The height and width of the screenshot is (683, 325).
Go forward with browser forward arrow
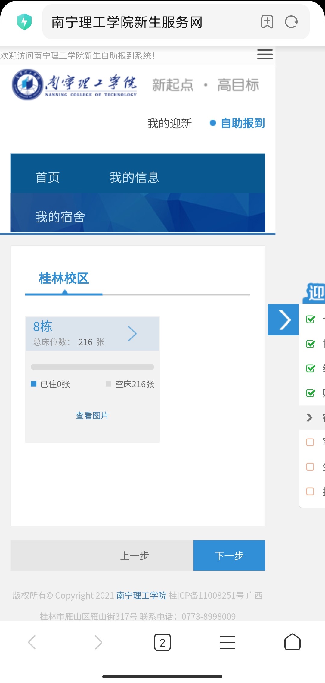click(x=98, y=642)
